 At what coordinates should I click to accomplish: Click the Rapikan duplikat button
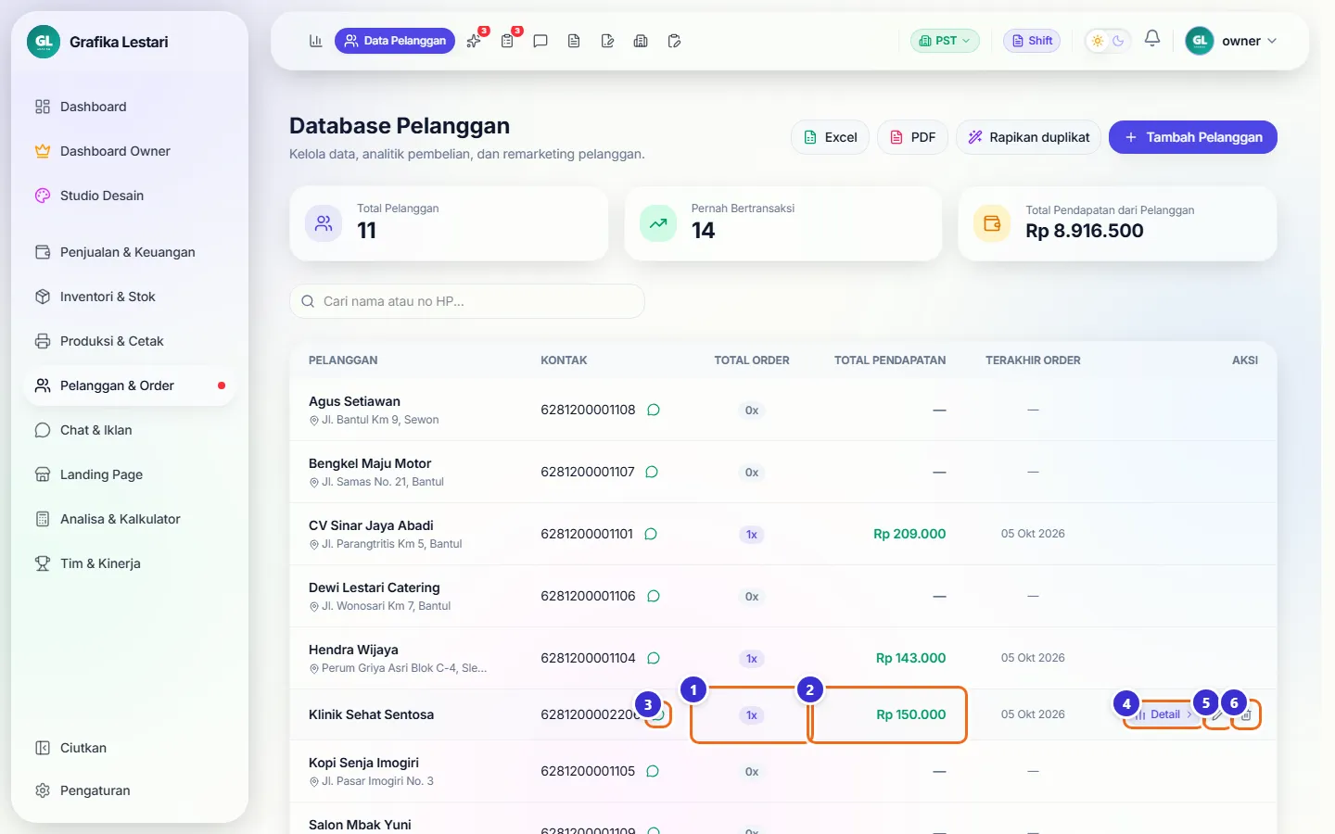pyautogui.click(x=1029, y=137)
